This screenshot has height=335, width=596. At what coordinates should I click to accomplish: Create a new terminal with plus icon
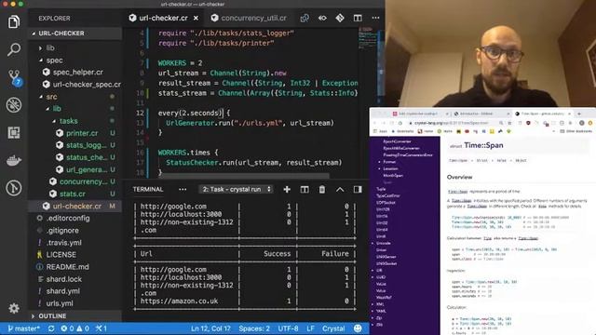click(x=287, y=189)
